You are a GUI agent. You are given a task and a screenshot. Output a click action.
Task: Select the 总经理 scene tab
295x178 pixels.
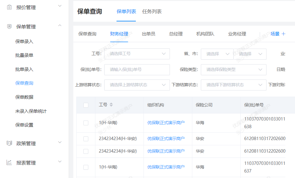pyautogui.click(x=176, y=34)
